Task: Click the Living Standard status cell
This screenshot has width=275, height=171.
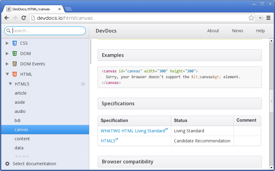Action: coord(202,131)
